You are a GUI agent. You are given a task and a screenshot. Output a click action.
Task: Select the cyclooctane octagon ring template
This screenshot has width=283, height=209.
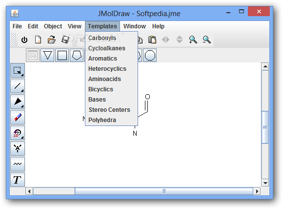(x=150, y=55)
